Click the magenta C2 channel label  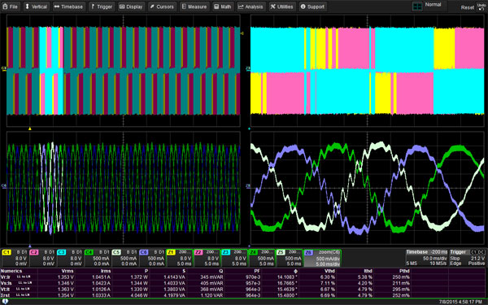click(x=34, y=252)
